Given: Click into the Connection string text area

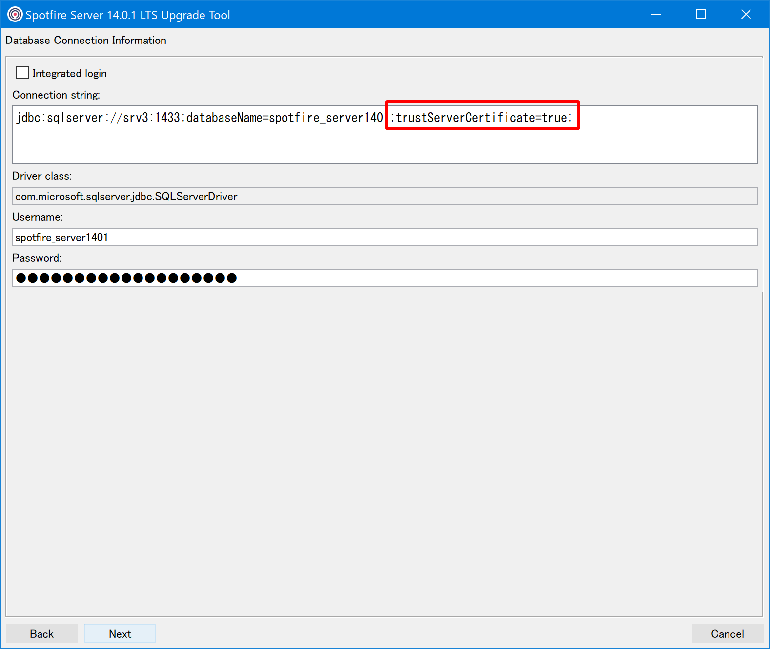Looking at the screenshot, I should pos(385,135).
